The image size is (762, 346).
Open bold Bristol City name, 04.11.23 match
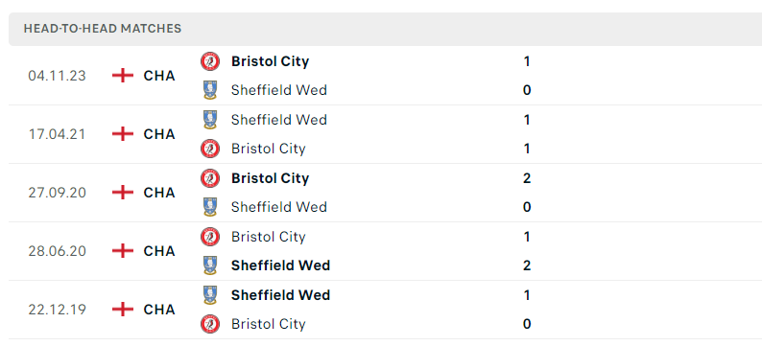(271, 61)
